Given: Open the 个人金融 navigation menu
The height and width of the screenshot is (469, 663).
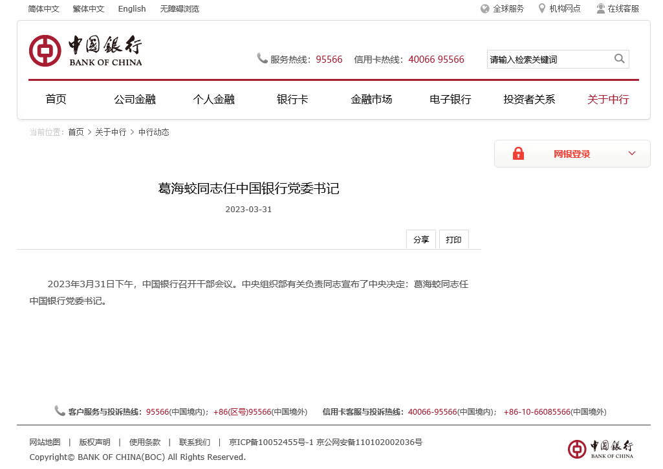Looking at the screenshot, I should click(213, 100).
